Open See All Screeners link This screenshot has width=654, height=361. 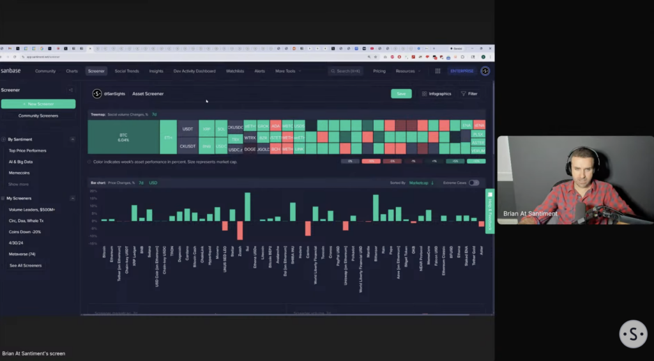point(26,265)
